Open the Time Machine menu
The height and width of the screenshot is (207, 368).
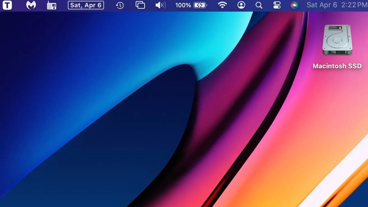pos(120,5)
